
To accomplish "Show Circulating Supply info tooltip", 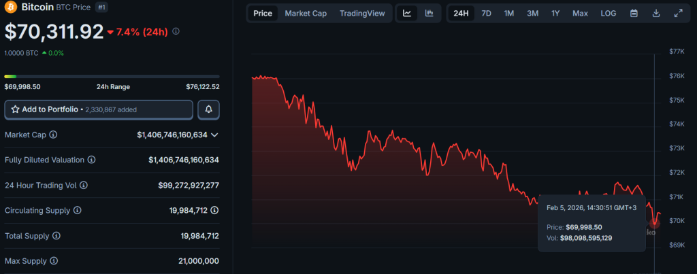I will (x=77, y=210).
